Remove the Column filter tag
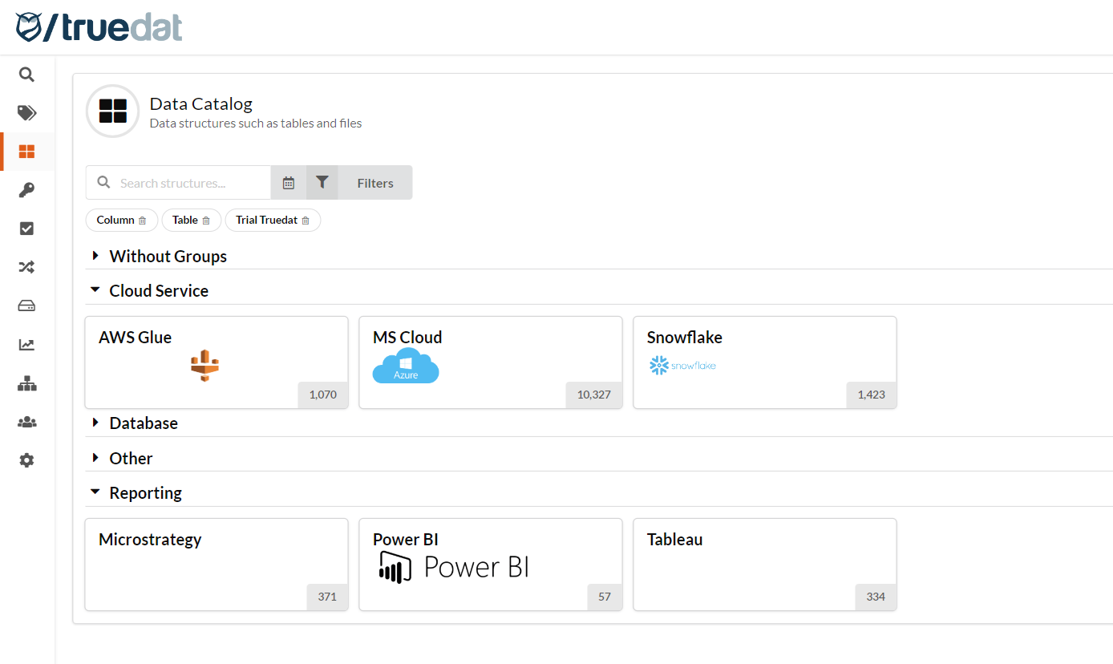This screenshot has width=1113, height=664. point(143,221)
